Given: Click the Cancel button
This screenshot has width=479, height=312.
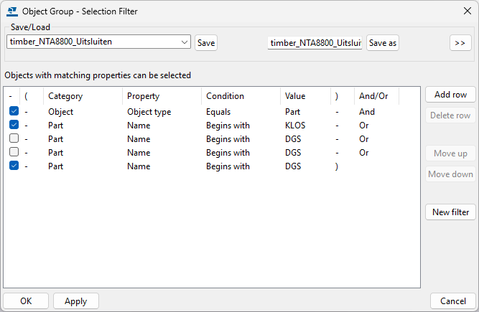Looking at the screenshot, I should tap(452, 301).
